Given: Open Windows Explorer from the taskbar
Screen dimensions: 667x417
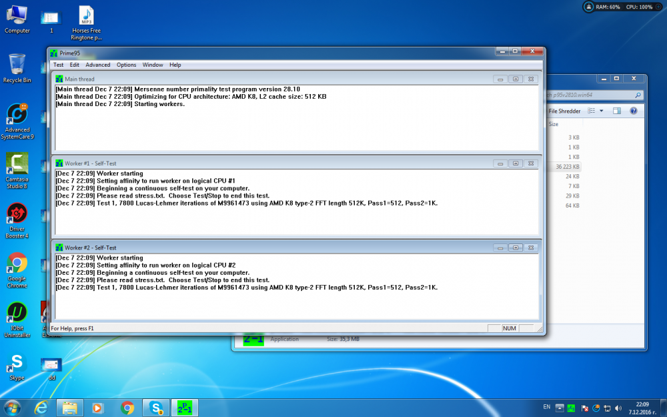Looking at the screenshot, I should 70,408.
